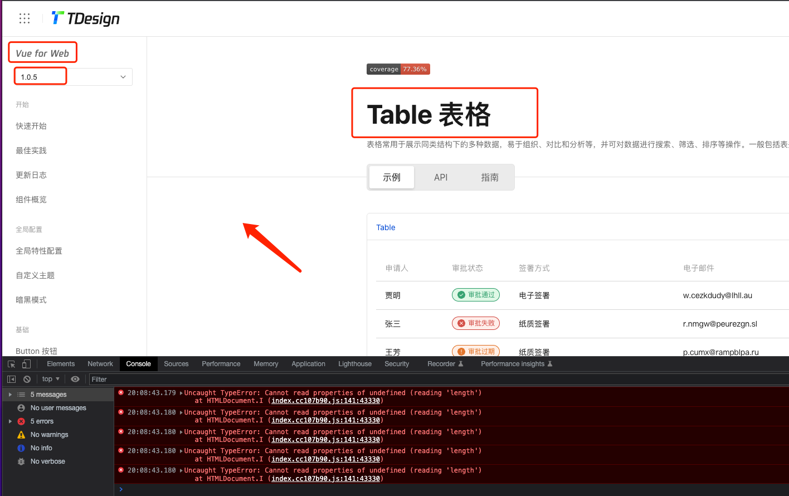Open 最佳实践 in the sidebar
Image resolution: width=789 pixels, height=496 pixels.
[31, 150]
